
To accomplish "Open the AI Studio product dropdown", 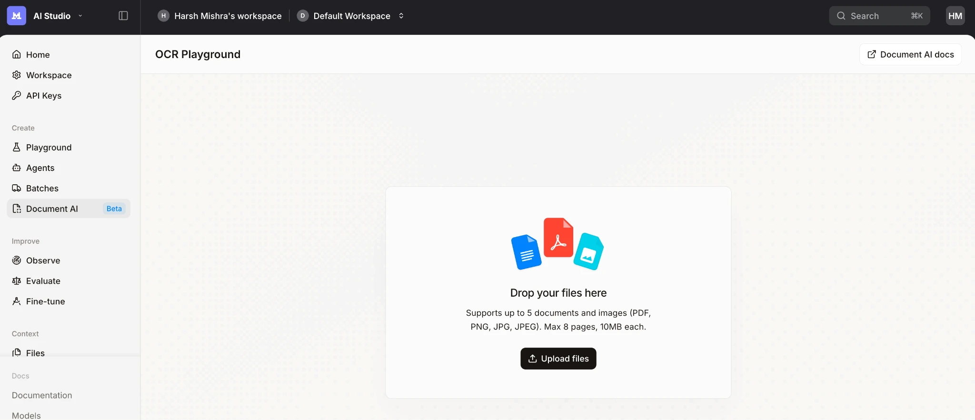I will tap(80, 16).
